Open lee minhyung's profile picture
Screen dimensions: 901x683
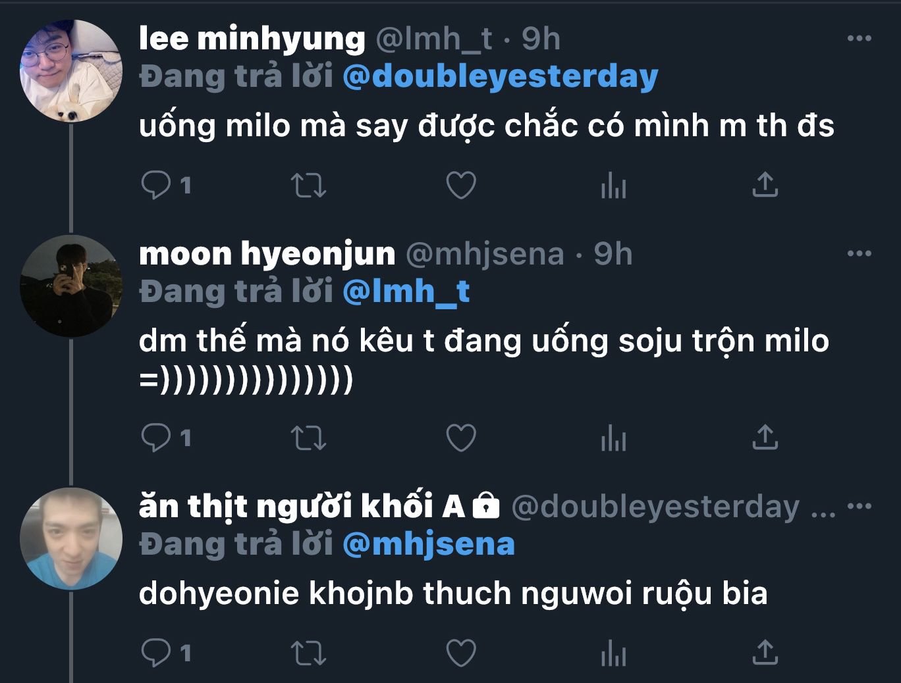(71, 71)
